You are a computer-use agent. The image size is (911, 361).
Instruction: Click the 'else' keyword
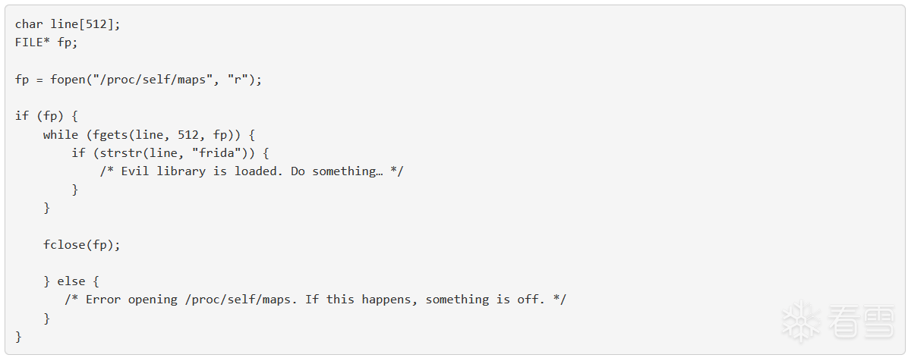click(71, 281)
